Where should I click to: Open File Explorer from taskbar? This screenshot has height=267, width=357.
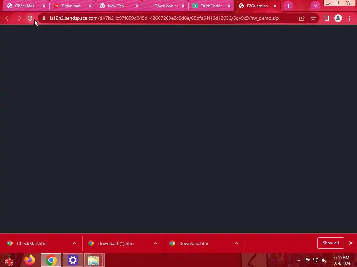(93, 260)
